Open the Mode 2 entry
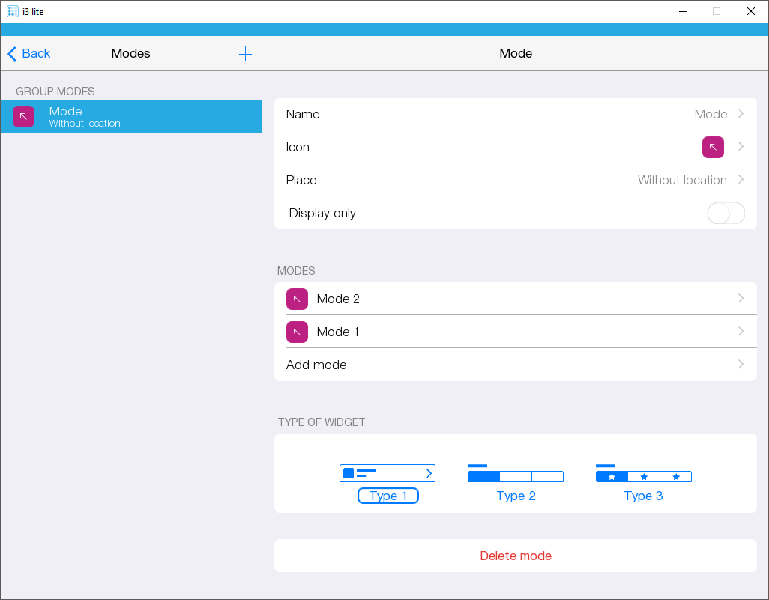This screenshot has width=769, height=600. pos(515,299)
